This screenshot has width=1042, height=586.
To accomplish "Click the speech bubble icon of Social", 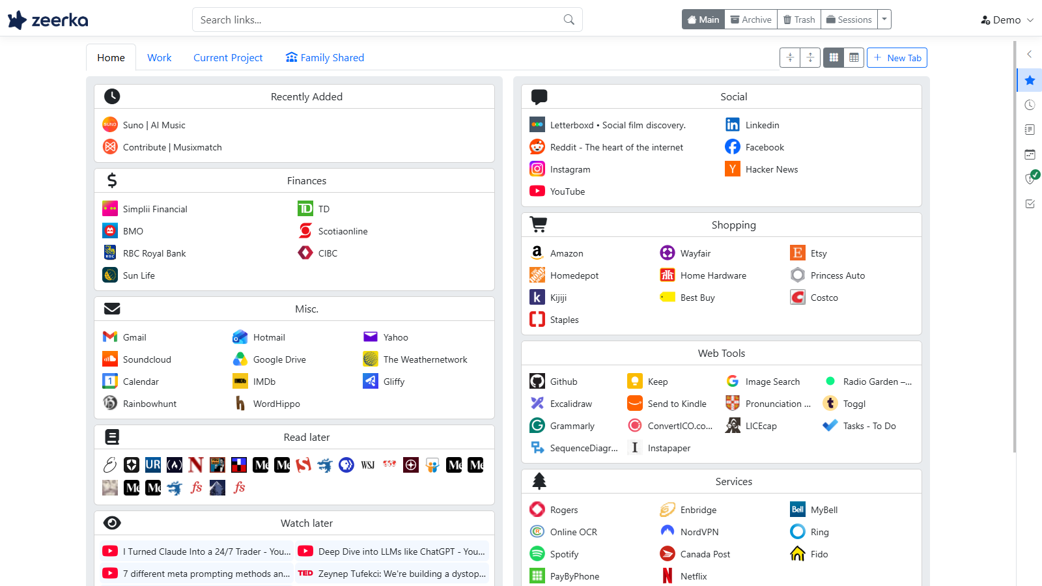I will (539, 96).
